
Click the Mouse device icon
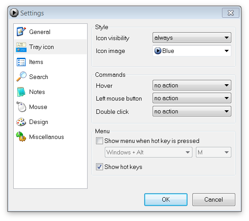[21, 107]
